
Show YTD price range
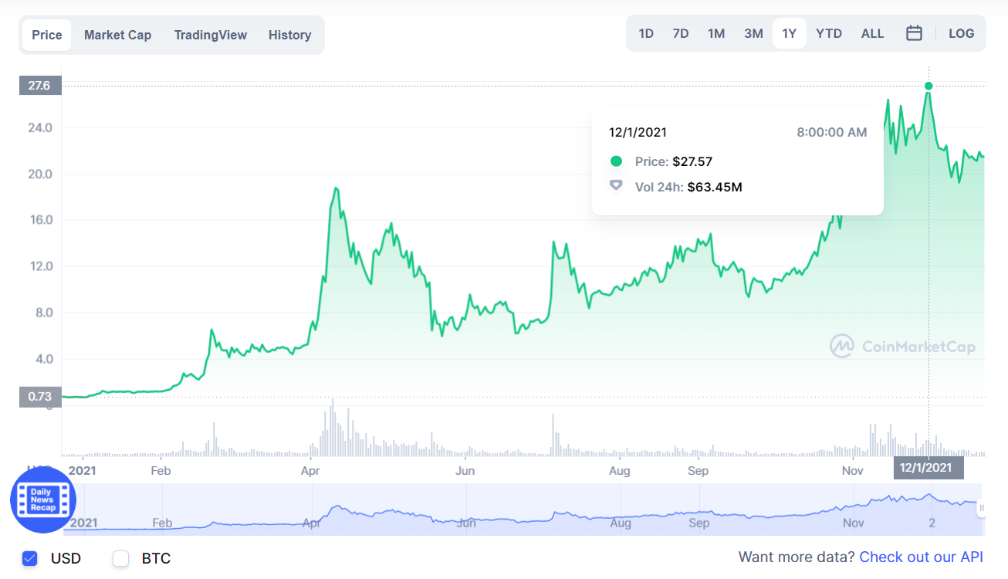click(829, 33)
